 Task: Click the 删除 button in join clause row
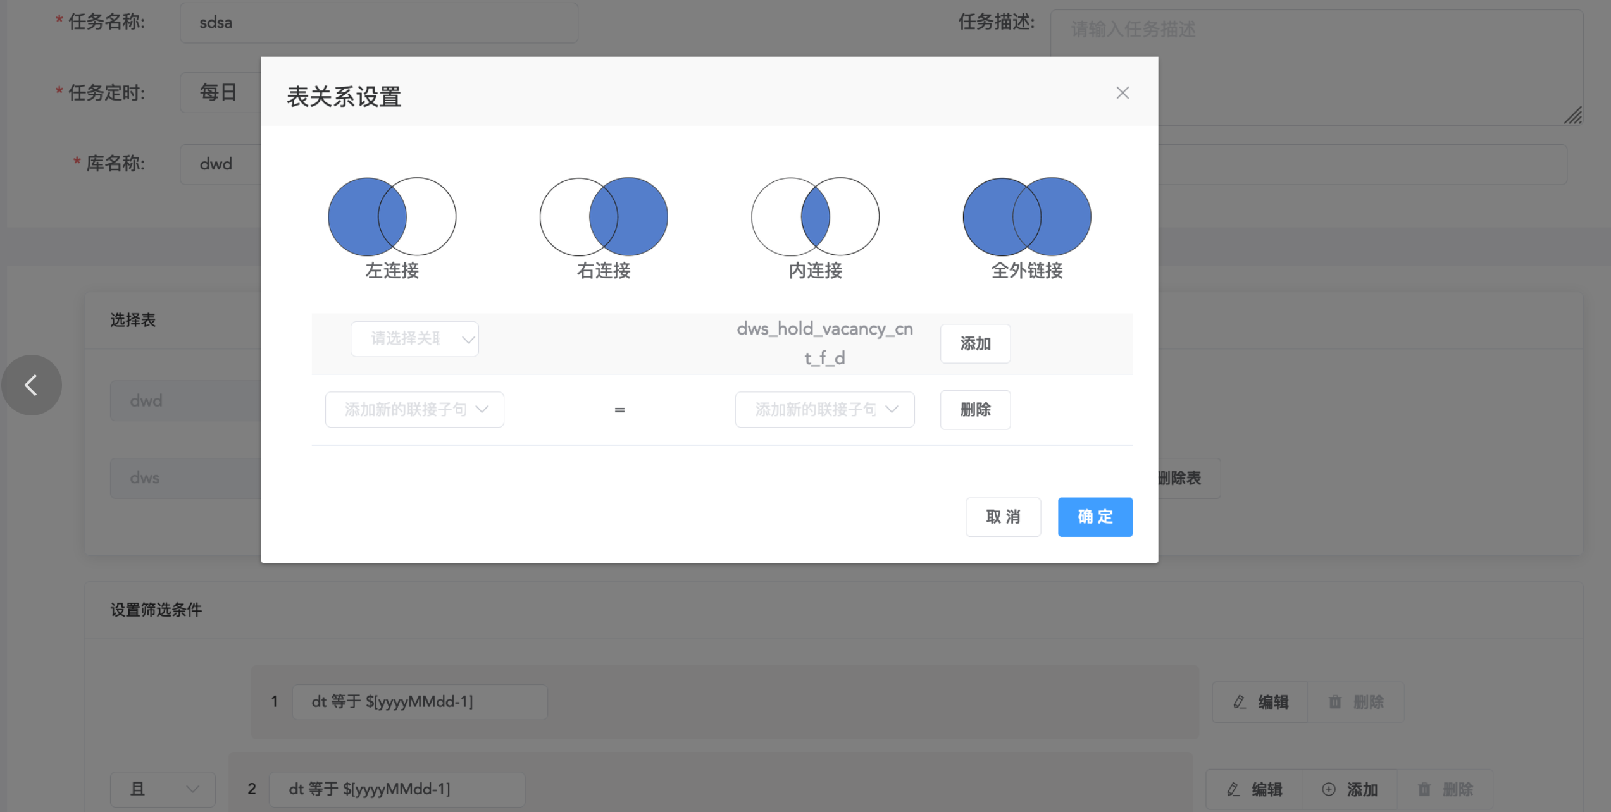coord(975,409)
